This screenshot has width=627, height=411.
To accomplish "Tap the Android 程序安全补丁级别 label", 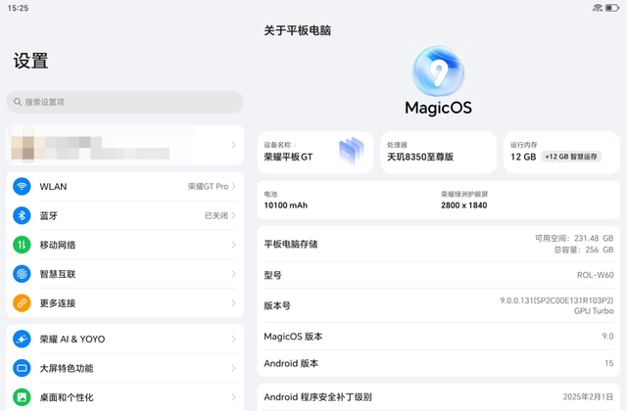I will [x=317, y=397].
